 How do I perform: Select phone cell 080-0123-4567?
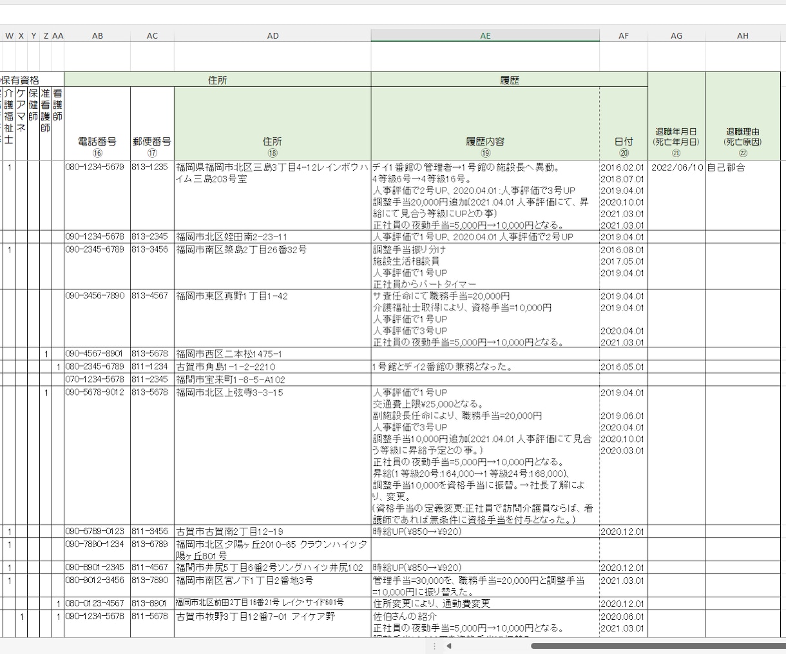(x=97, y=604)
